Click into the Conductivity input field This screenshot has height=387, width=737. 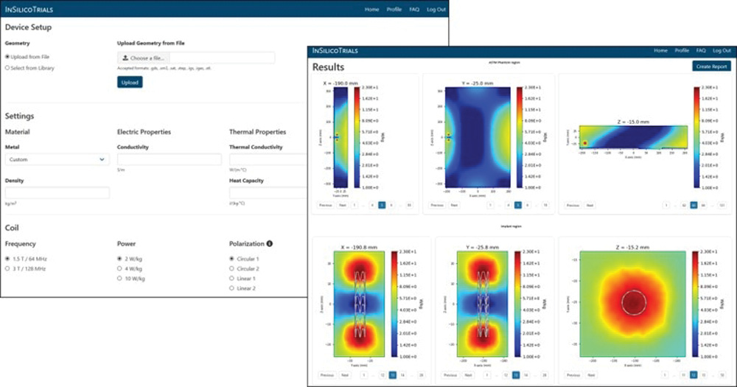point(169,159)
